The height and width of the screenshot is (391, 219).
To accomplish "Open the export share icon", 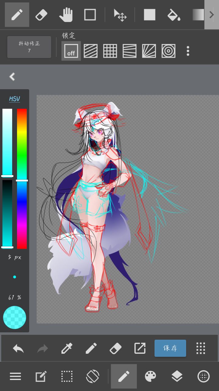I will [x=140, y=348].
